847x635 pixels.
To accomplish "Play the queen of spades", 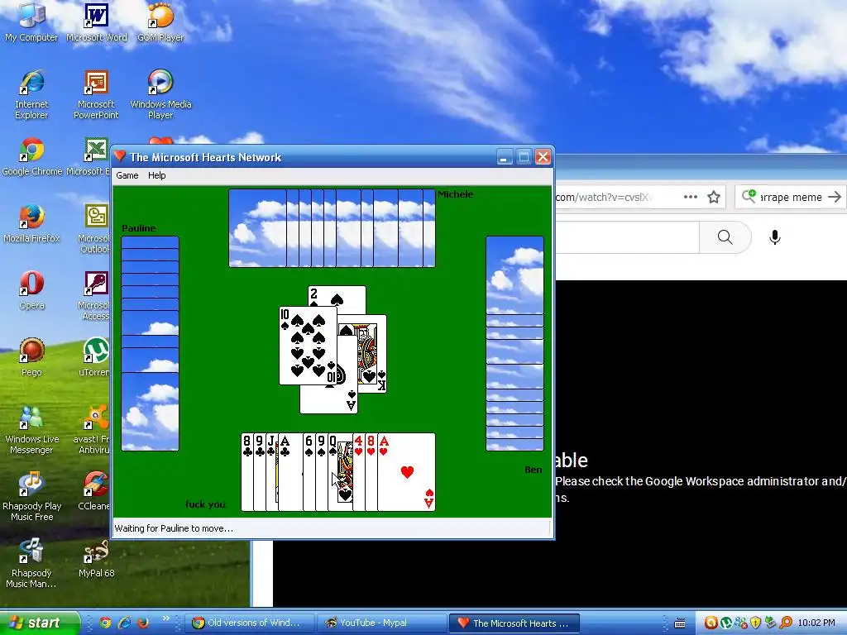I will [340, 472].
